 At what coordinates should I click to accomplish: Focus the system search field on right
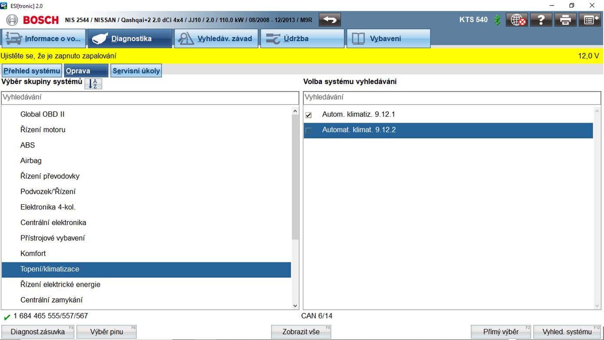[x=452, y=98]
